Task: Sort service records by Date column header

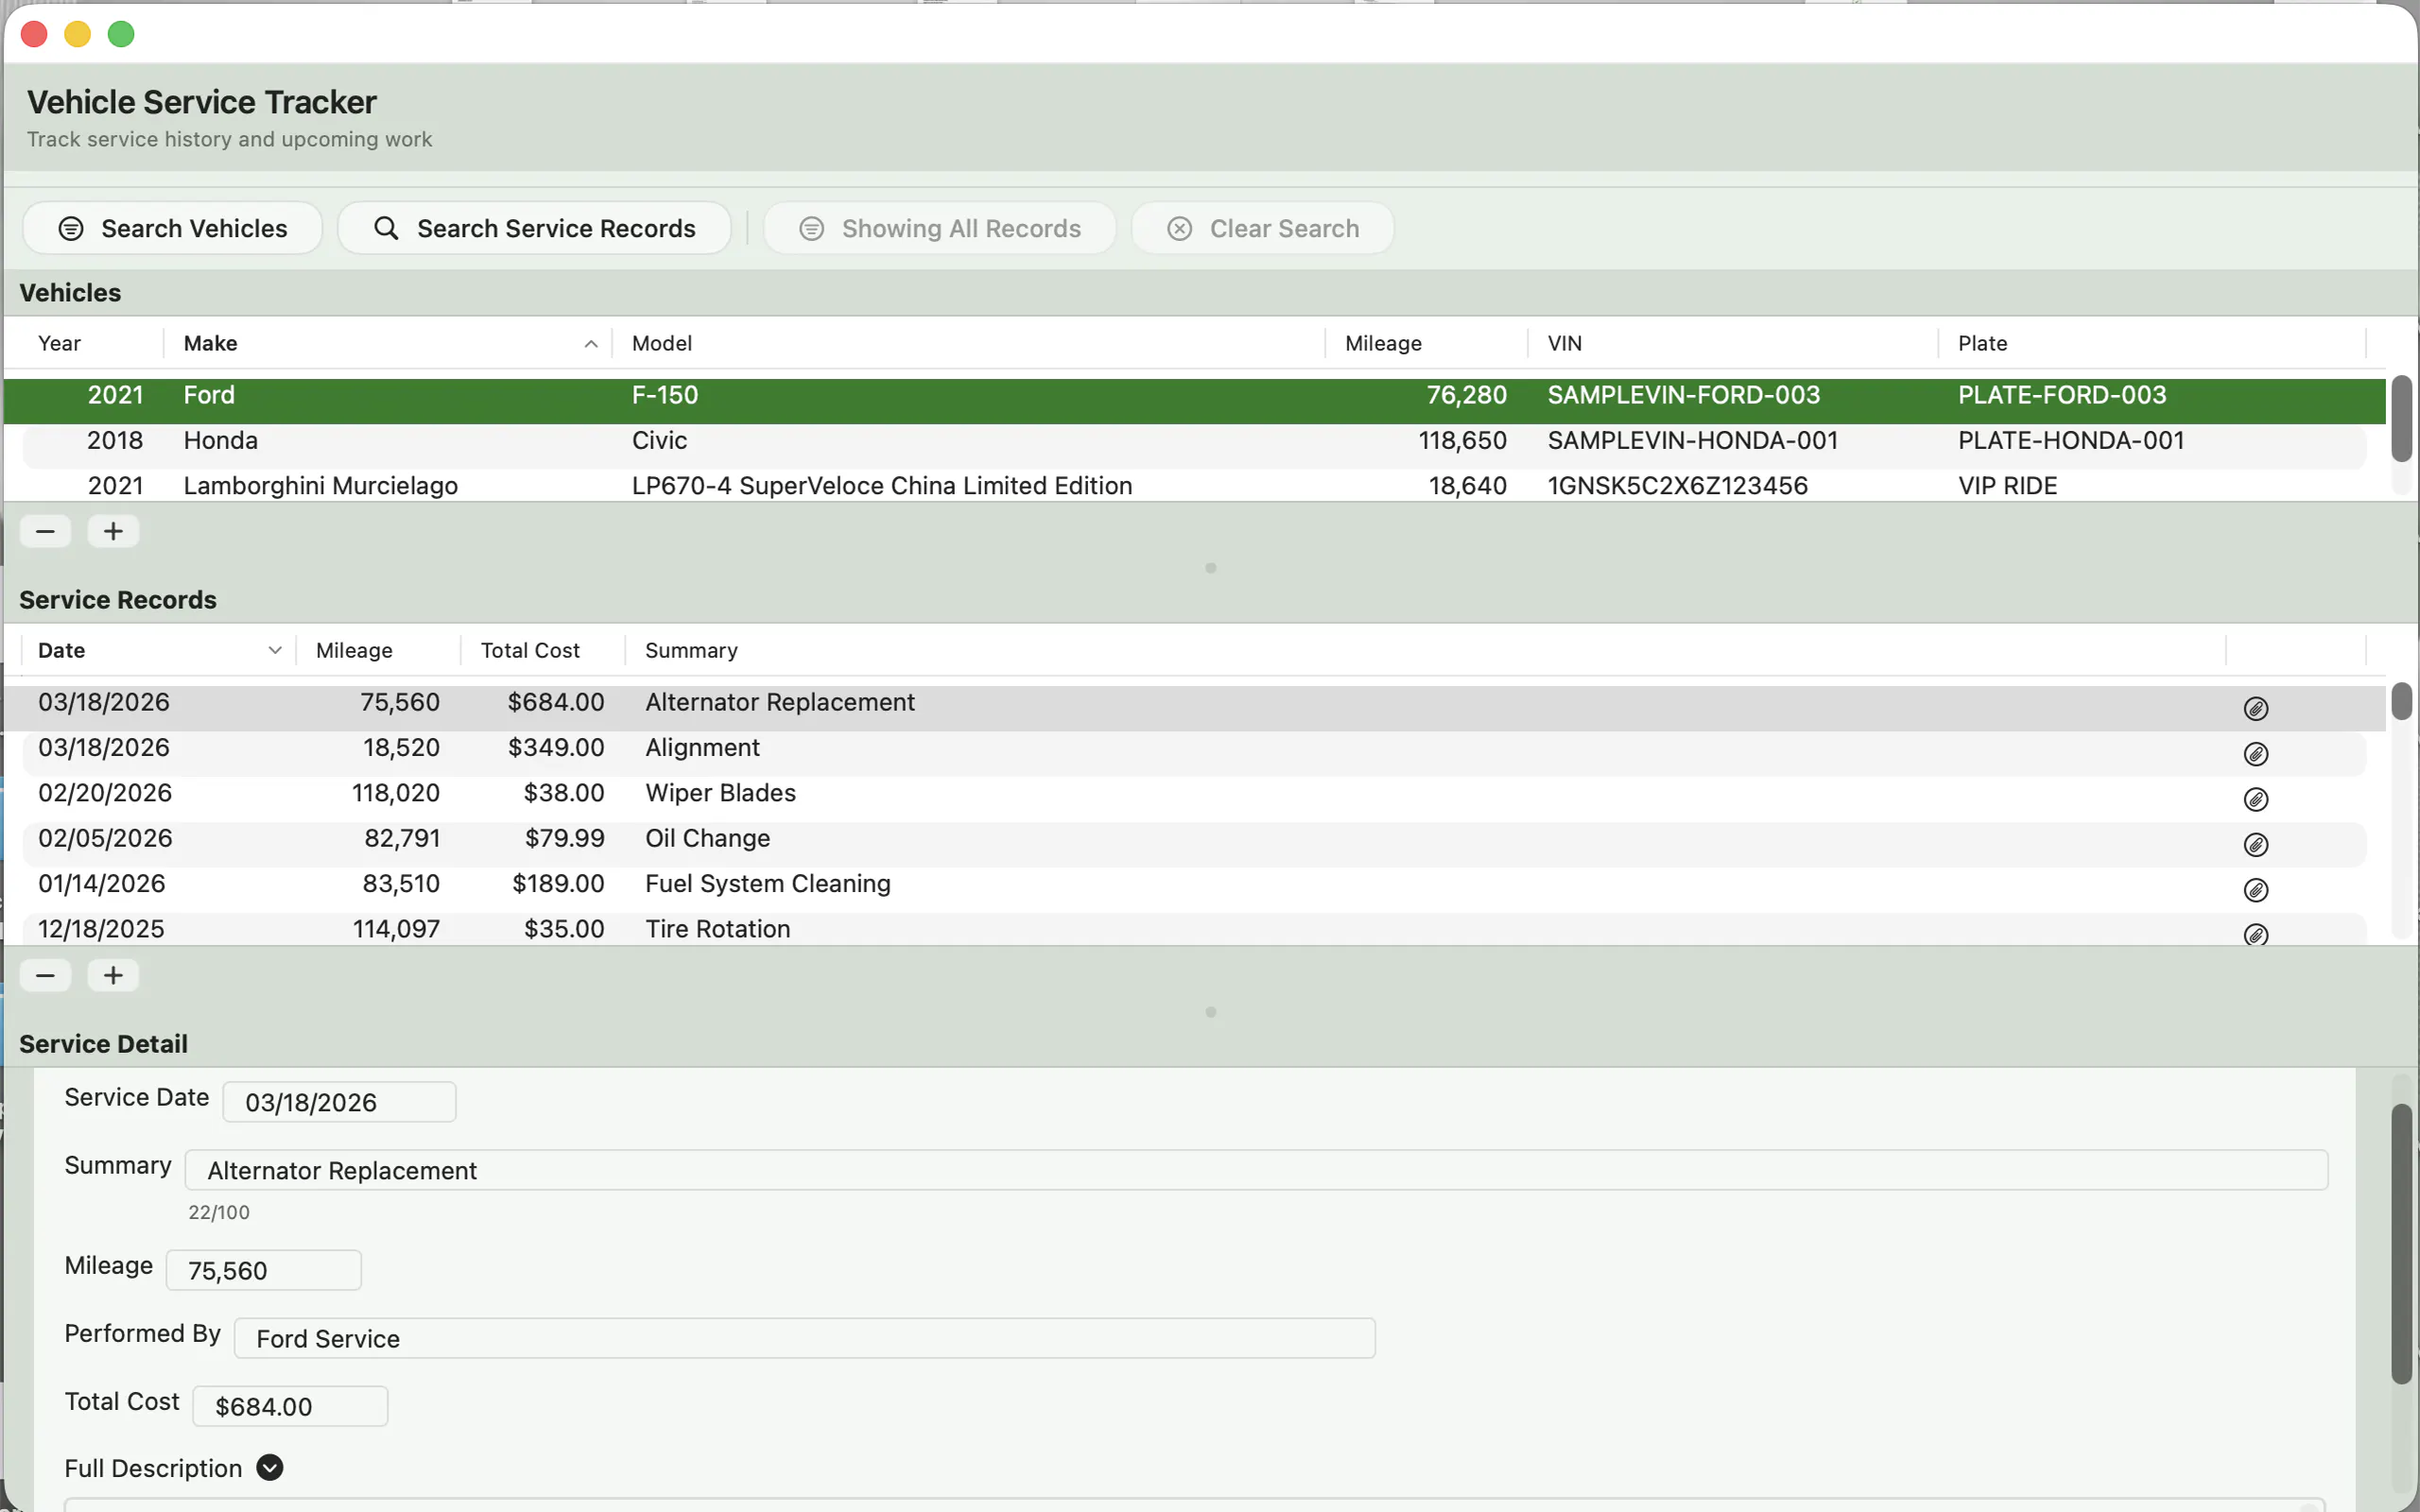Action: [158, 650]
